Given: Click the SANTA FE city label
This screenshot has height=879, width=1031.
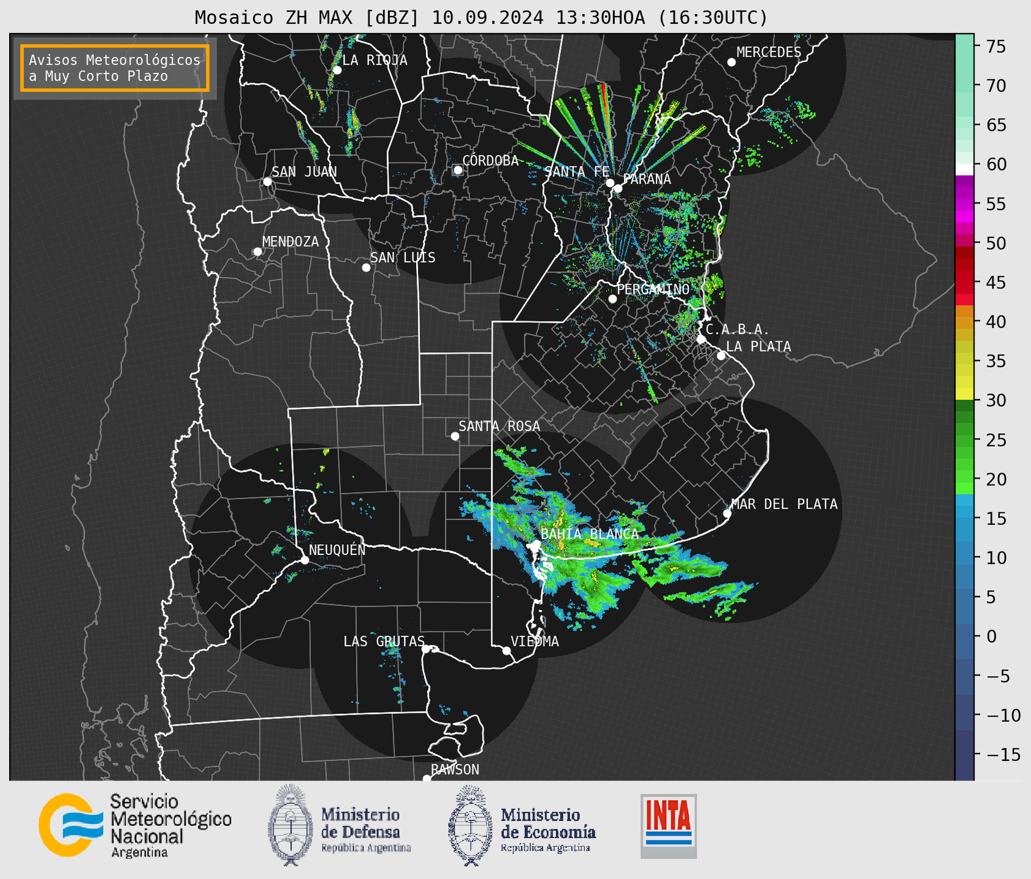Looking at the screenshot, I should click(x=577, y=172).
